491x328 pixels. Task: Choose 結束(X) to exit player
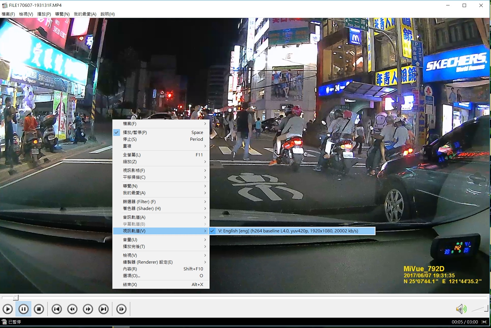tap(161, 285)
